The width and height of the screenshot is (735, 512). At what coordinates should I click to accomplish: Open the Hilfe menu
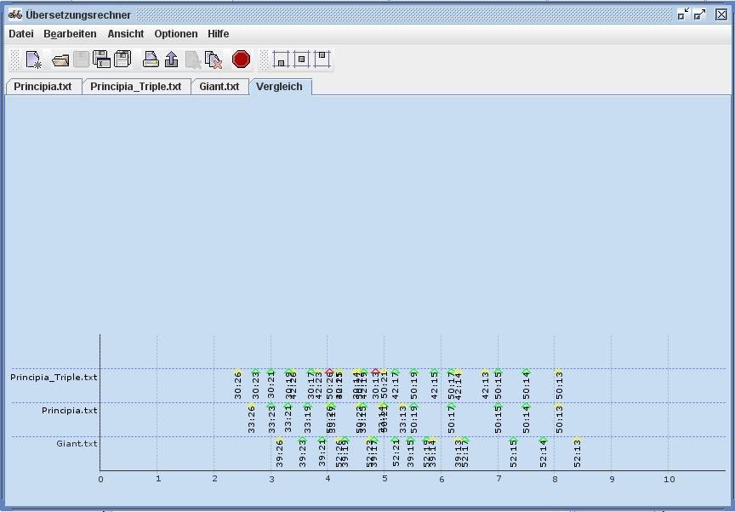click(218, 34)
